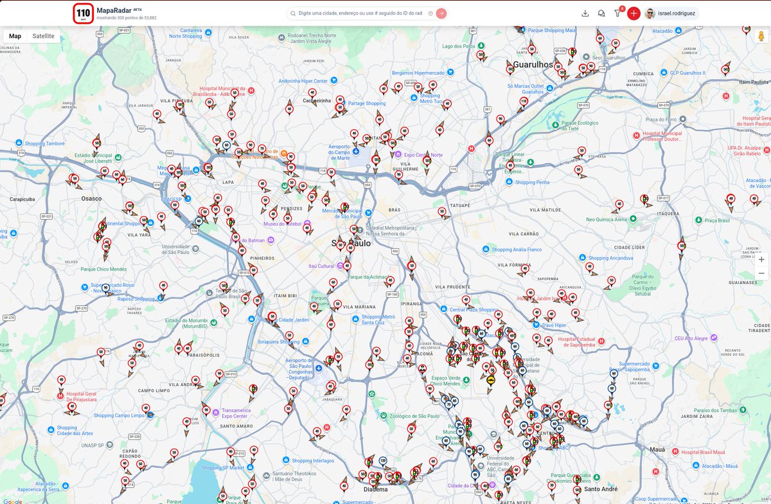Switch to the Map view tab

tap(15, 36)
